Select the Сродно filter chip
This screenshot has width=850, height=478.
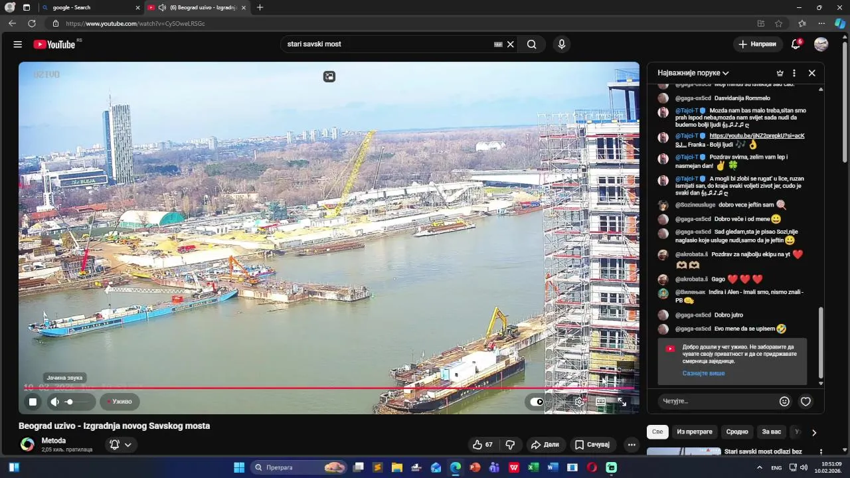click(737, 432)
